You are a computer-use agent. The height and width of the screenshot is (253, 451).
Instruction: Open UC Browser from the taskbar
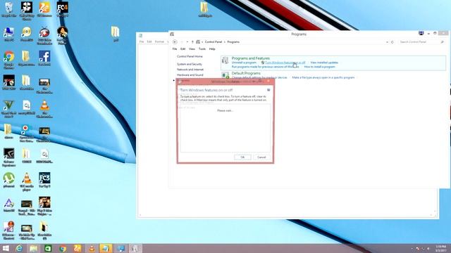77,248
